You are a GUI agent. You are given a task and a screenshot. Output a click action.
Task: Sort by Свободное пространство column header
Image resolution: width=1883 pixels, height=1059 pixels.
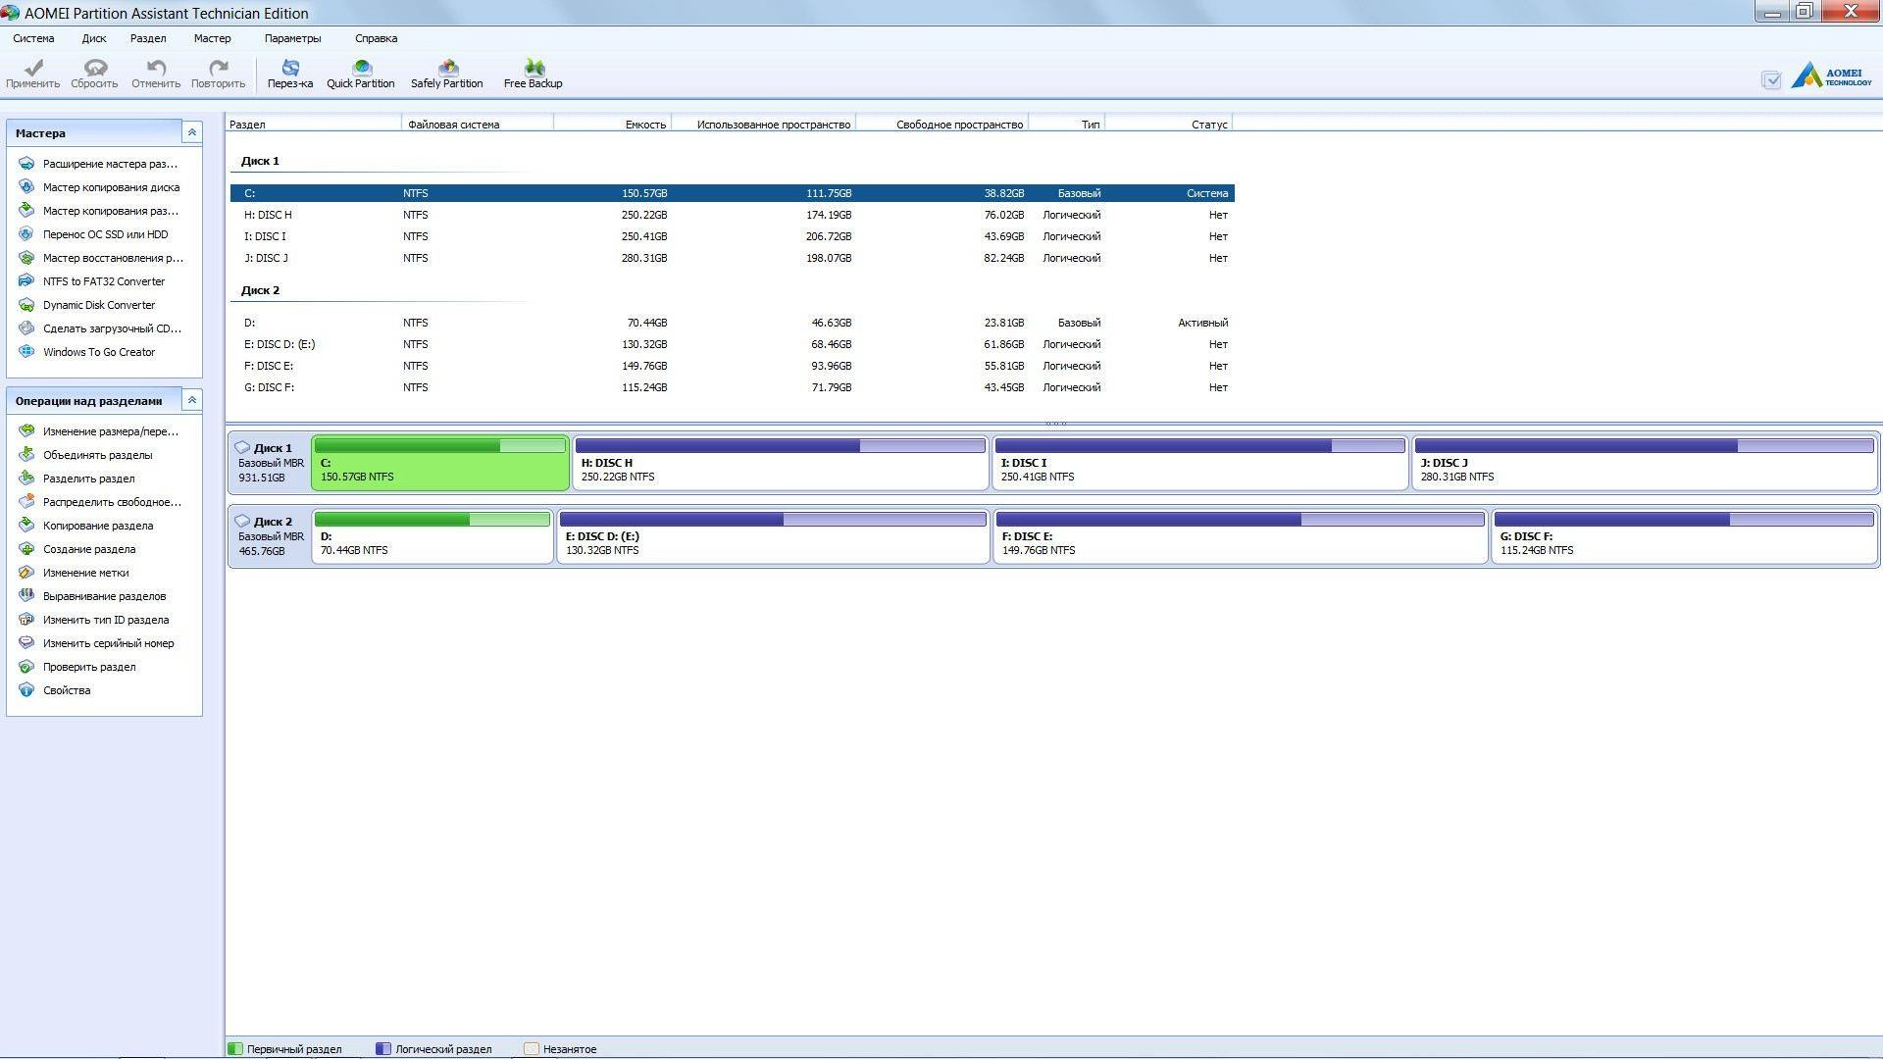942,125
